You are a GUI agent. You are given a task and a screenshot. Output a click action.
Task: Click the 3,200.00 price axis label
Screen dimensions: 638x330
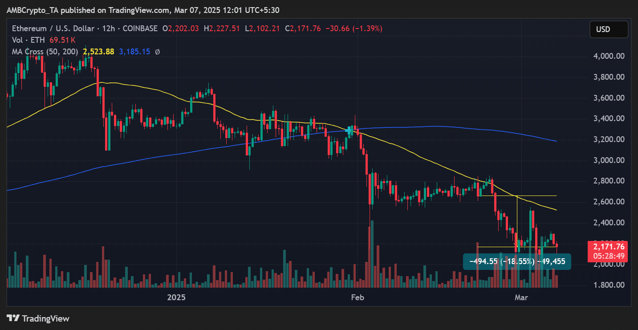click(609, 139)
